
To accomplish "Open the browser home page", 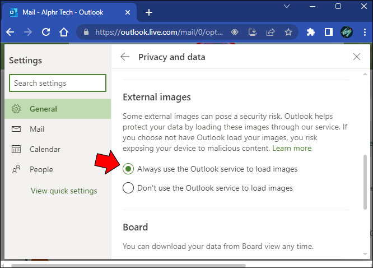I will (x=64, y=32).
